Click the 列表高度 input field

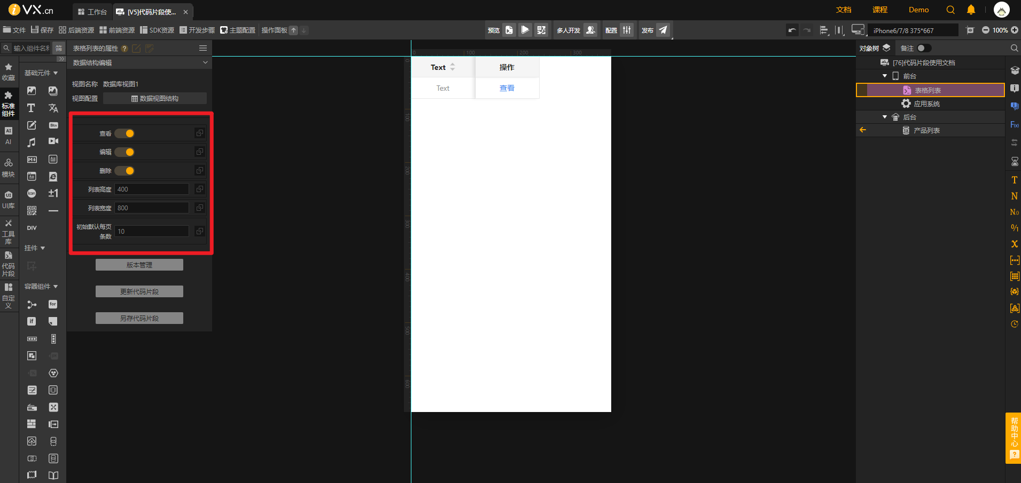click(152, 189)
